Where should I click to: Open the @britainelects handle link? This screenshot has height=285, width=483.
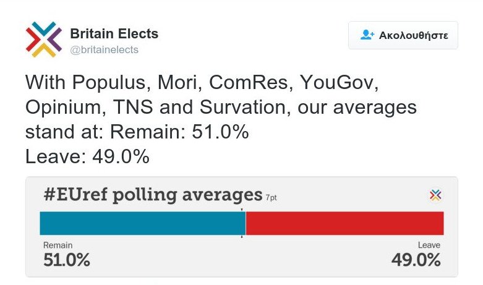tap(104, 50)
